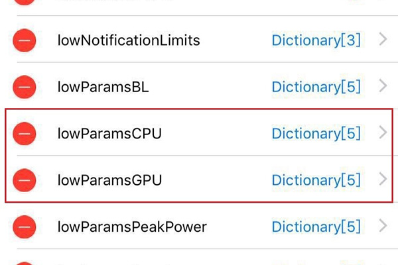Viewport: 398px width, 265px height.
Task: Pick the lowParamsPeakPower key name
Action: [132, 227]
